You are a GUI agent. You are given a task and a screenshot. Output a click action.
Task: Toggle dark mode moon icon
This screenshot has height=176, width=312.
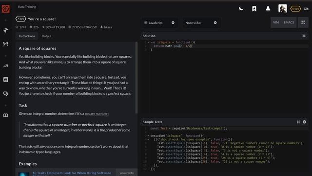(x=241, y=9)
